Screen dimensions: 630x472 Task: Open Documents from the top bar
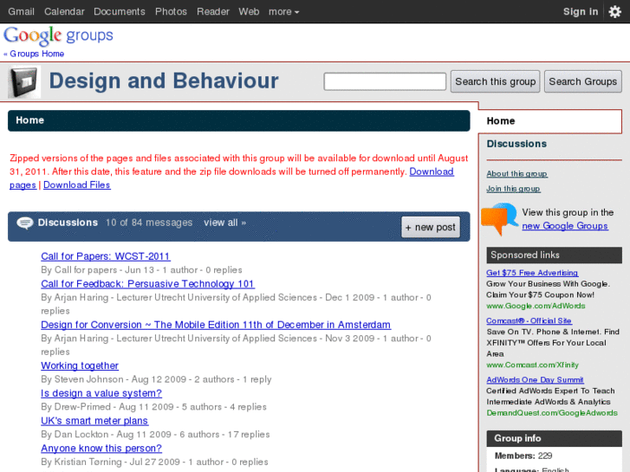coord(120,11)
